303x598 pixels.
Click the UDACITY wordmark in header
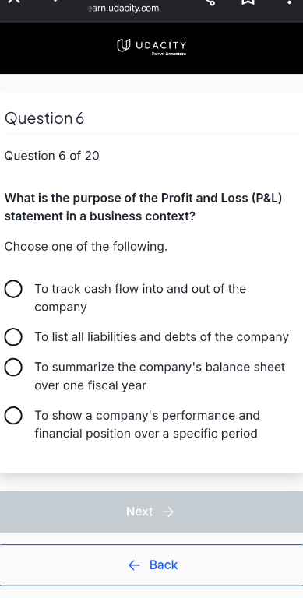tap(161, 46)
